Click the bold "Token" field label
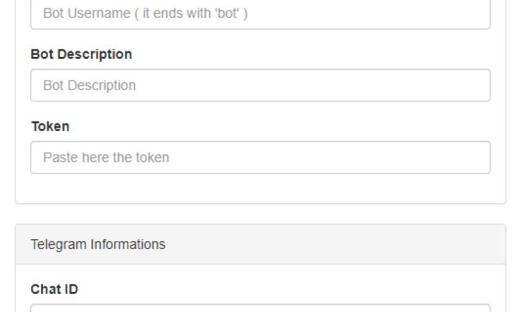This screenshot has width=521, height=312. tap(50, 126)
